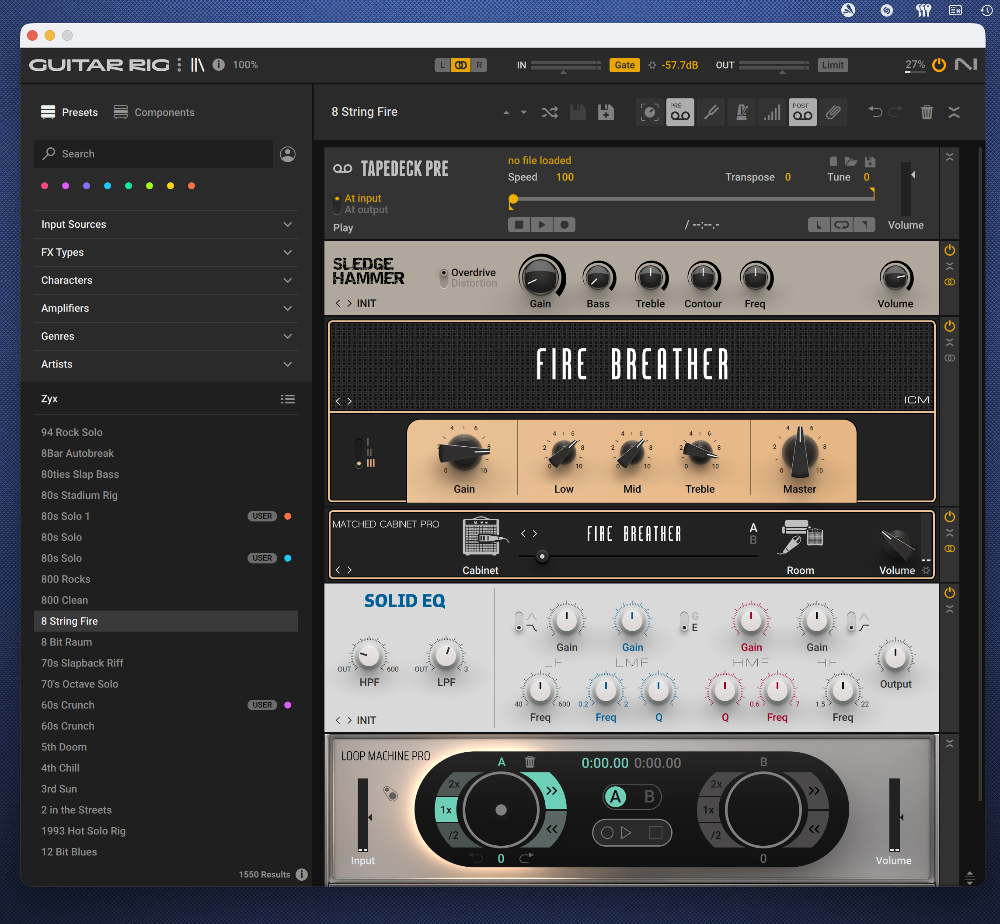Image resolution: width=1000 pixels, height=924 pixels.
Task: Shuffle presets with the random icon
Action: (550, 112)
